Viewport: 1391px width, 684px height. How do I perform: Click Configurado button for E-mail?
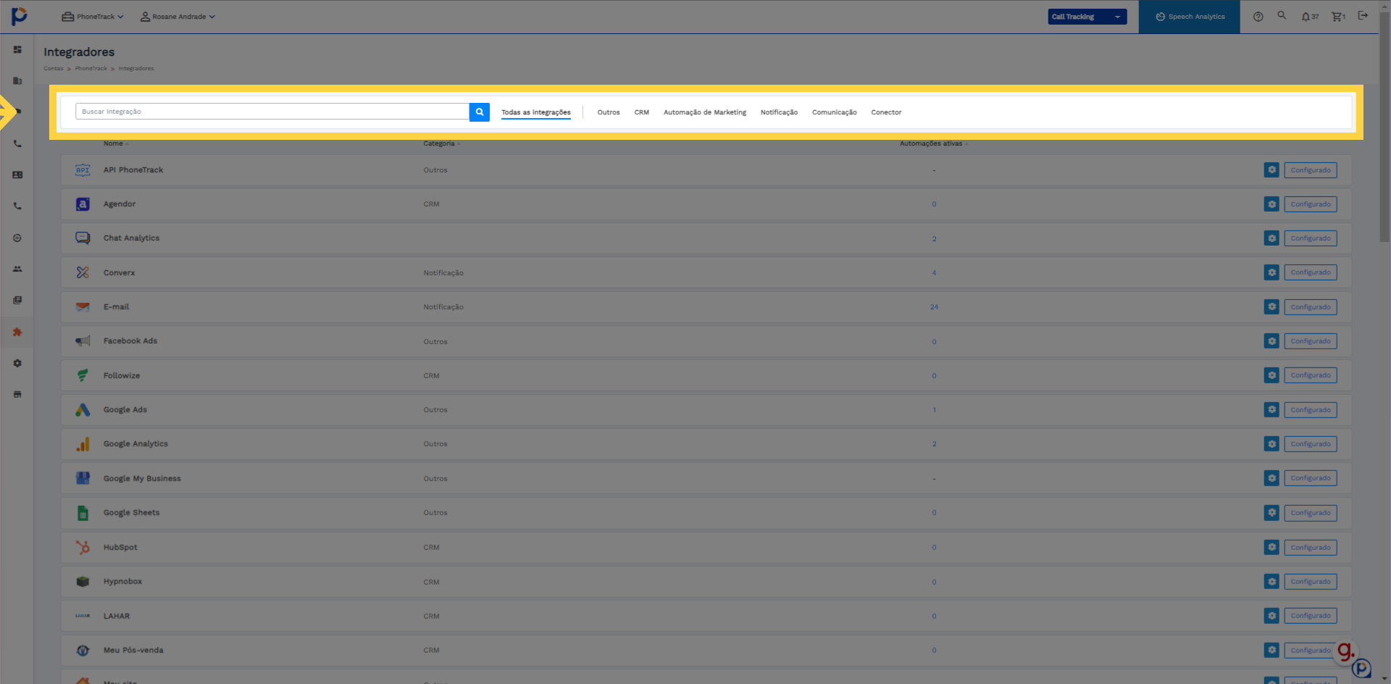[x=1311, y=307]
